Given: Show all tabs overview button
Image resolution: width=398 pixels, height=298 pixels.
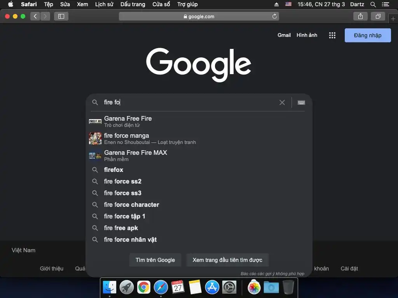Looking at the screenshot, I should (378, 16).
